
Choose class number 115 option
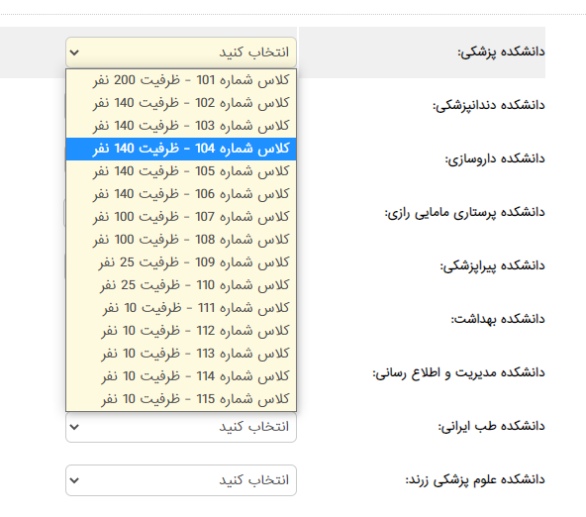point(181,399)
